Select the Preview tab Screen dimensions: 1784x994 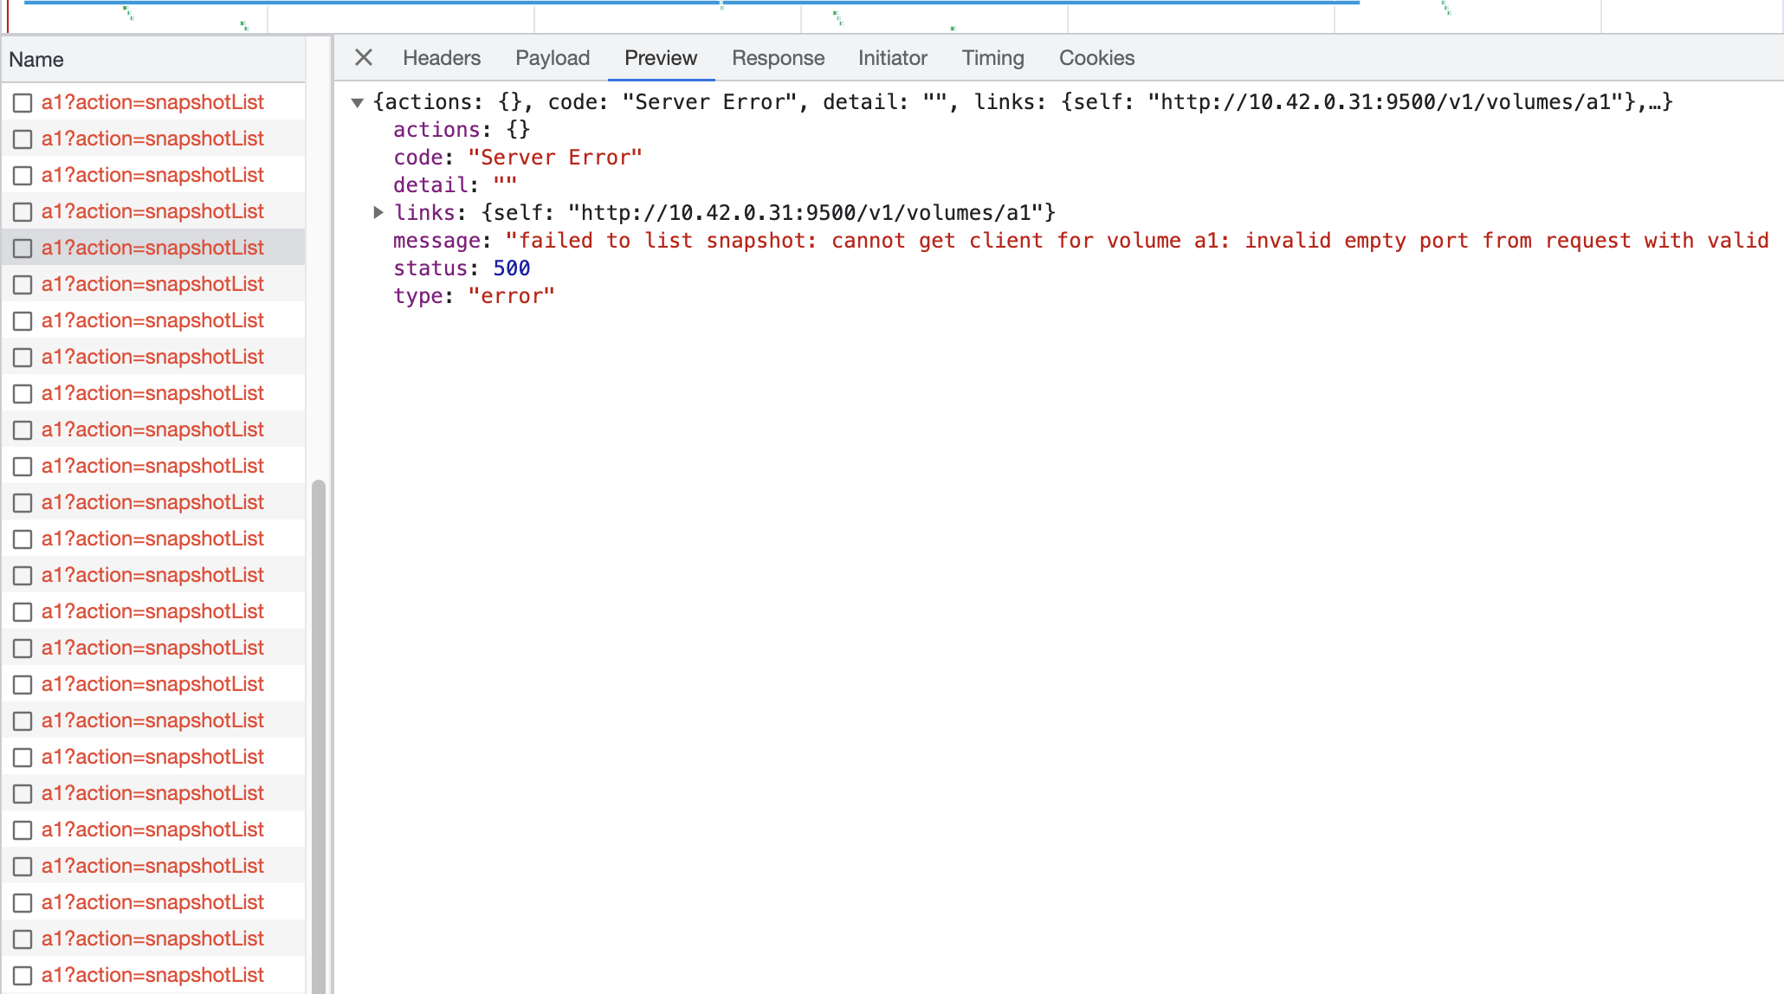pos(660,57)
